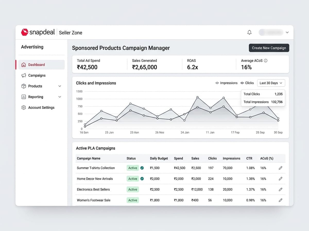This screenshot has width=309, height=231.
Task: Click the Average ACoS info icon
Action: [x=266, y=61]
